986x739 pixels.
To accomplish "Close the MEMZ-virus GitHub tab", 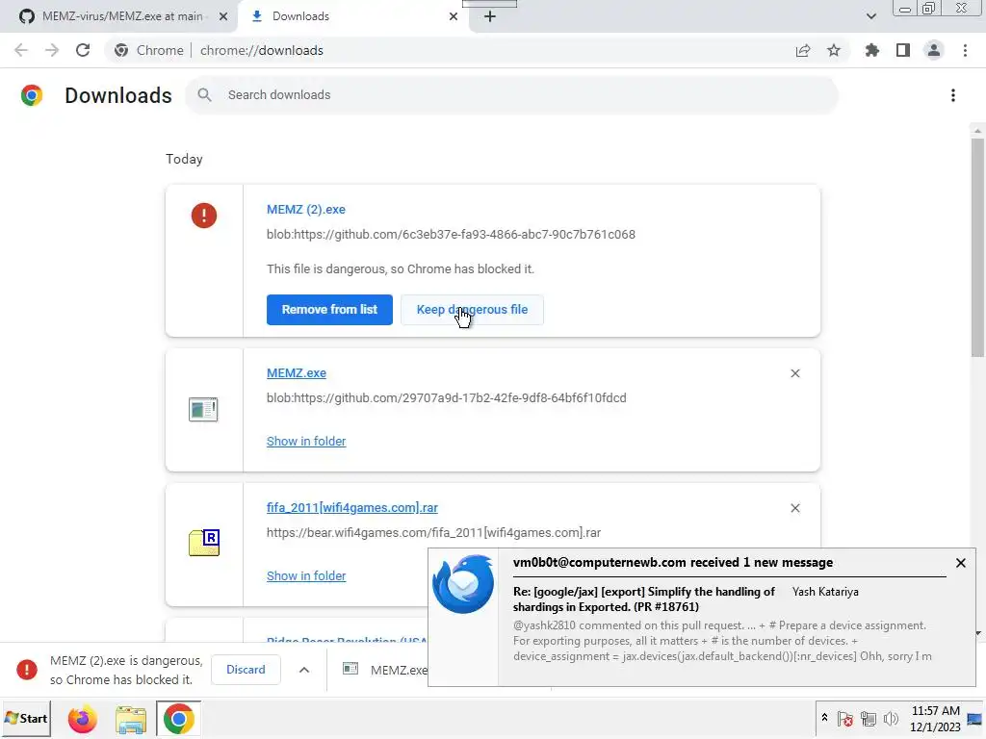I will pyautogui.click(x=223, y=16).
